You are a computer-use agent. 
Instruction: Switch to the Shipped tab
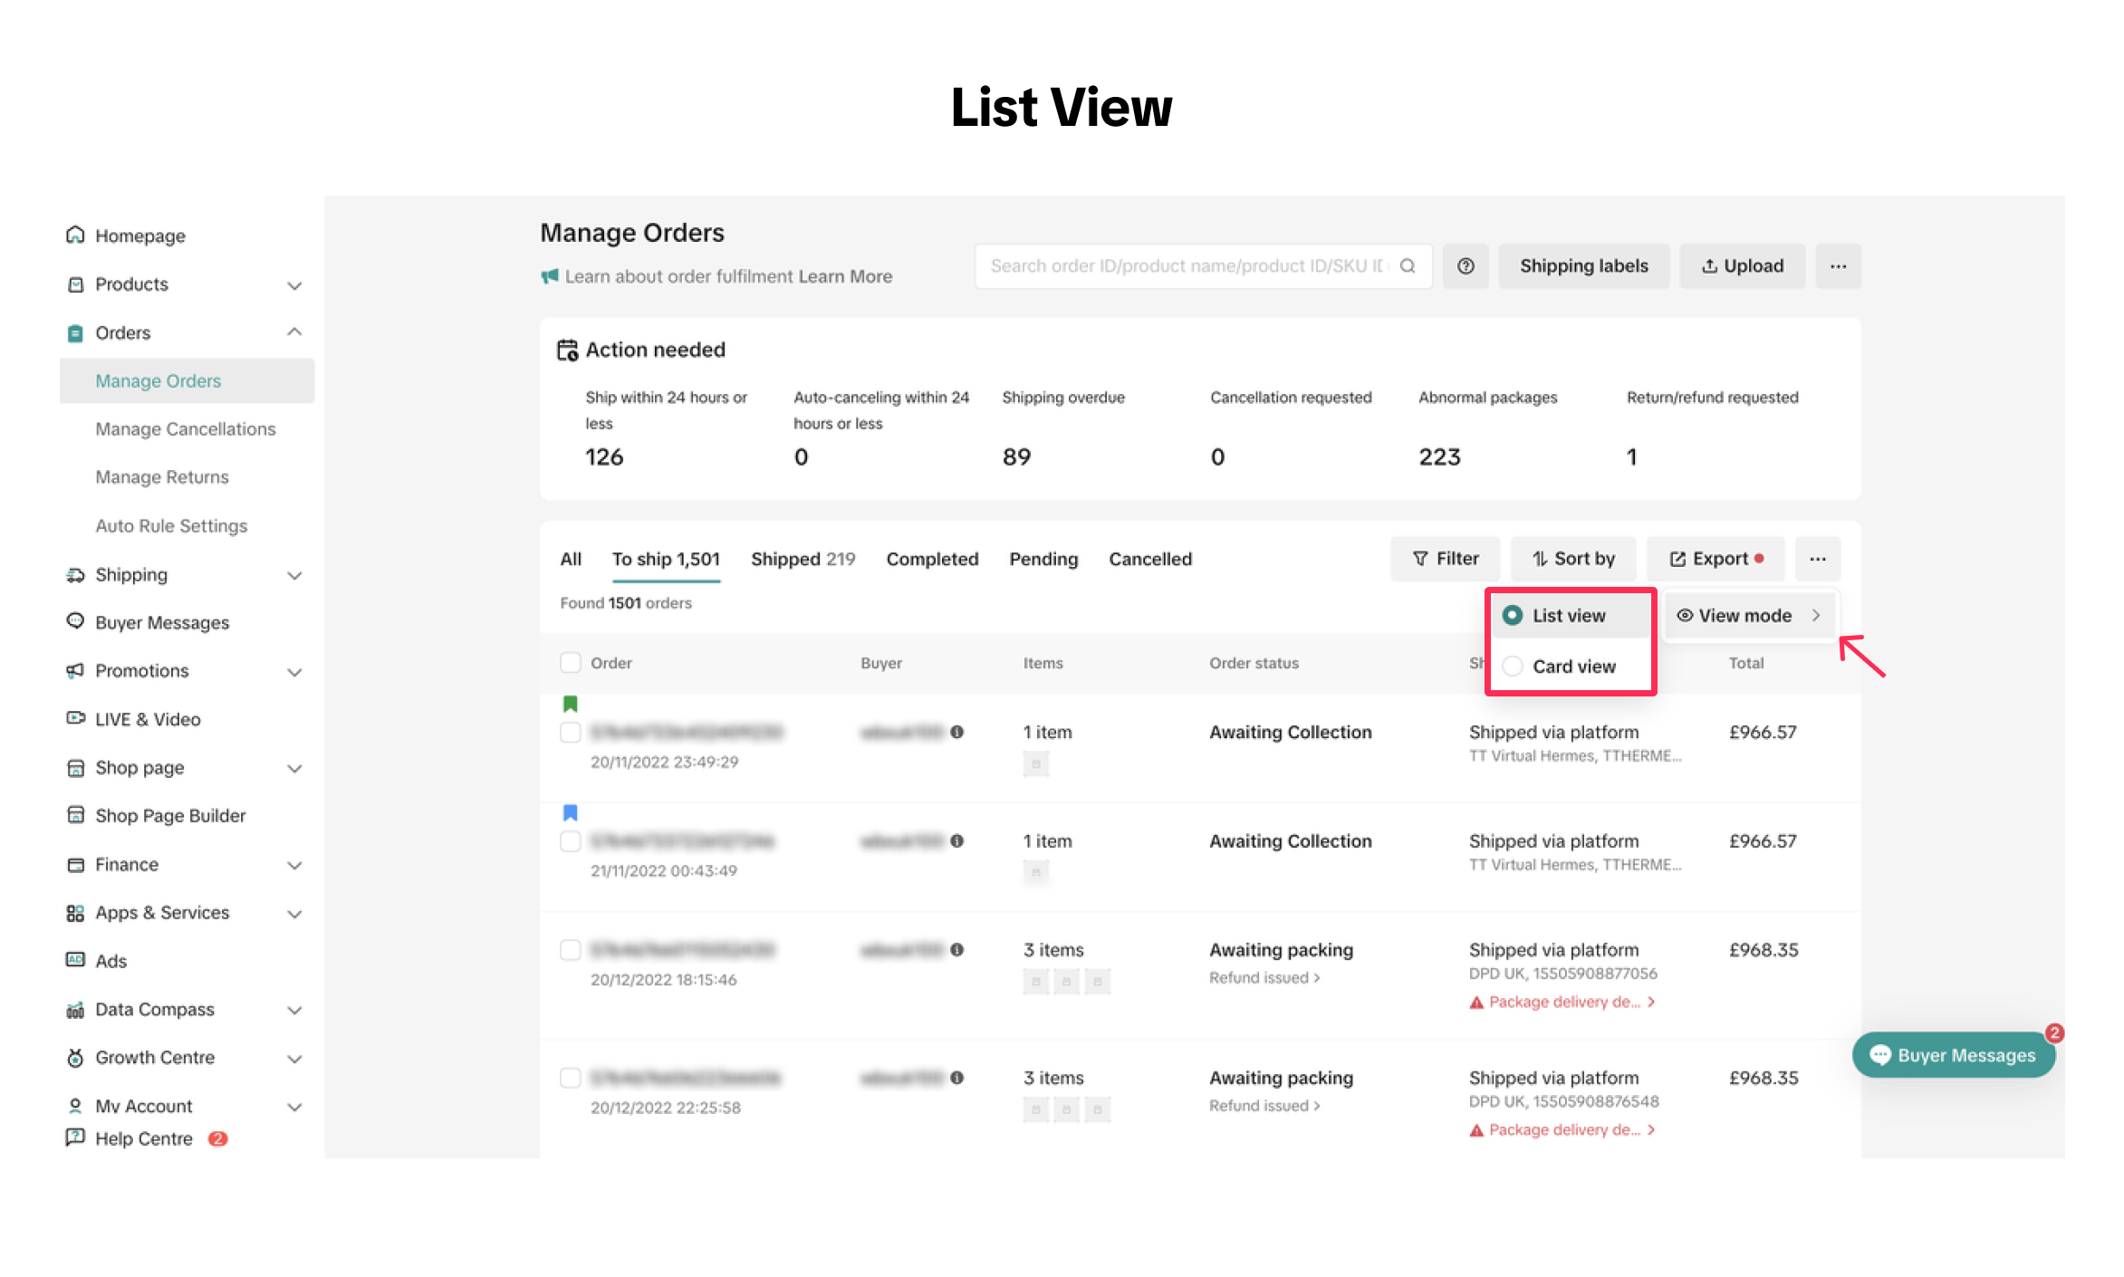tap(802, 559)
